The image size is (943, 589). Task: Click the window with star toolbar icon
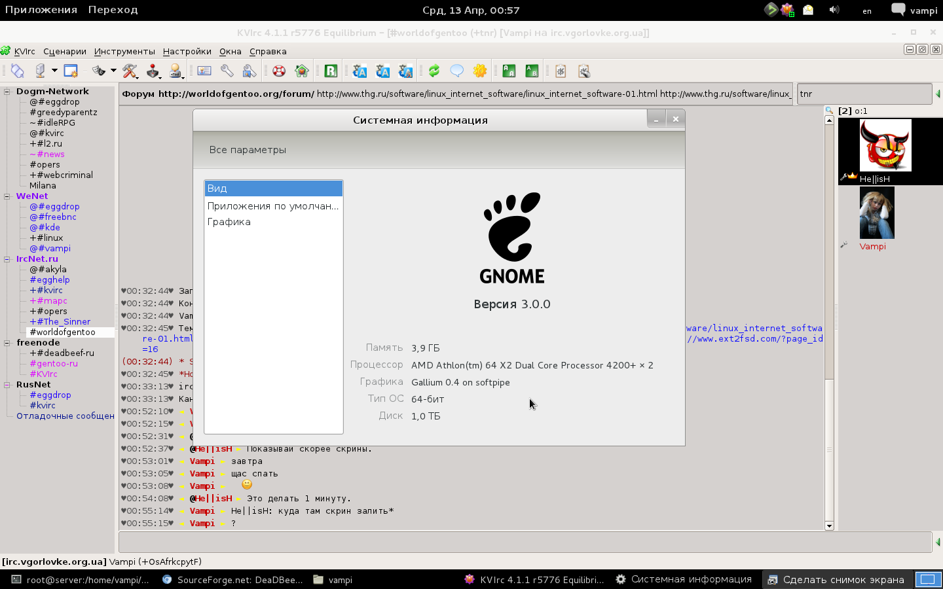(x=71, y=71)
